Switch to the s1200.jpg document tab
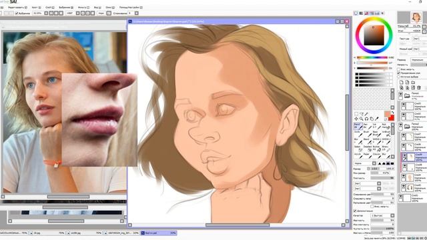The width and height of the screenshot is (427, 240). 85,233
